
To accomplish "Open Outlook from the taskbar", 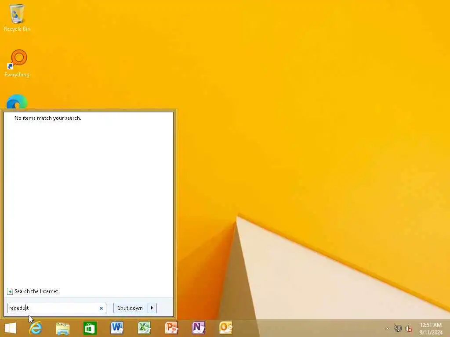I will click(225, 328).
